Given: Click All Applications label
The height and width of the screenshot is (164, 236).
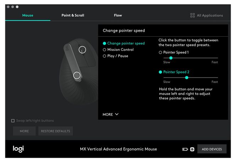Looking at the screenshot, I should (x=210, y=15).
